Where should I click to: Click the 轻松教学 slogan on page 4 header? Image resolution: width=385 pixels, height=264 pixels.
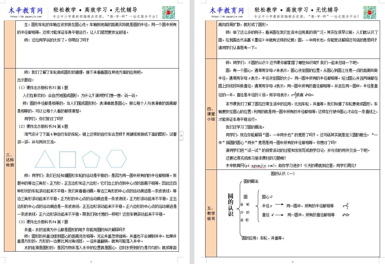(x=296, y=10)
